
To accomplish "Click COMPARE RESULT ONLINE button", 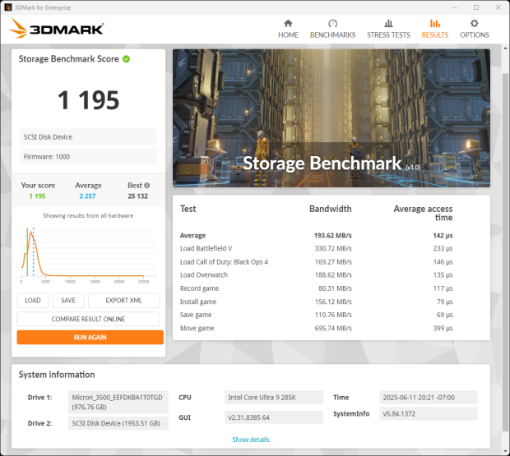I will click(88, 319).
